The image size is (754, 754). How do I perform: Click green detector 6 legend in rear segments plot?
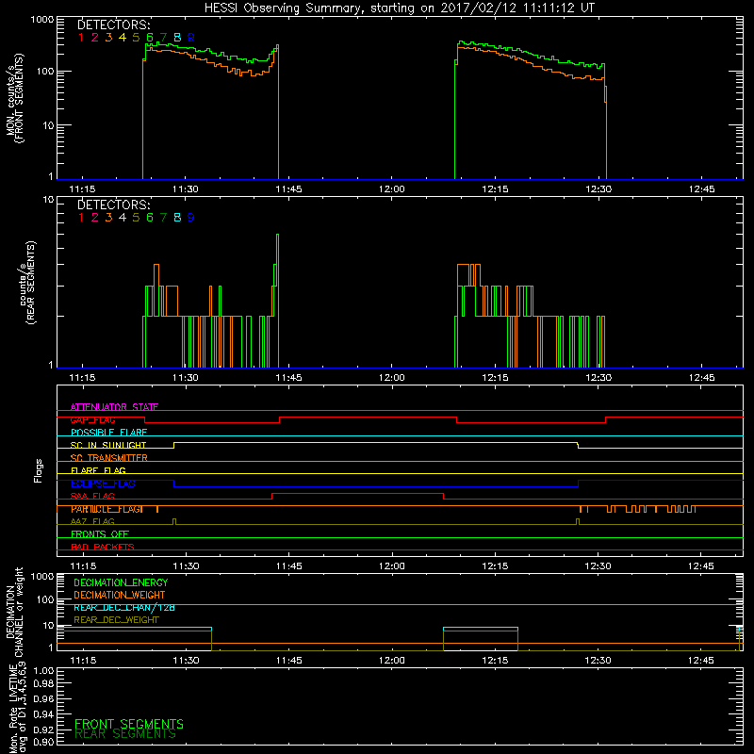click(150, 218)
